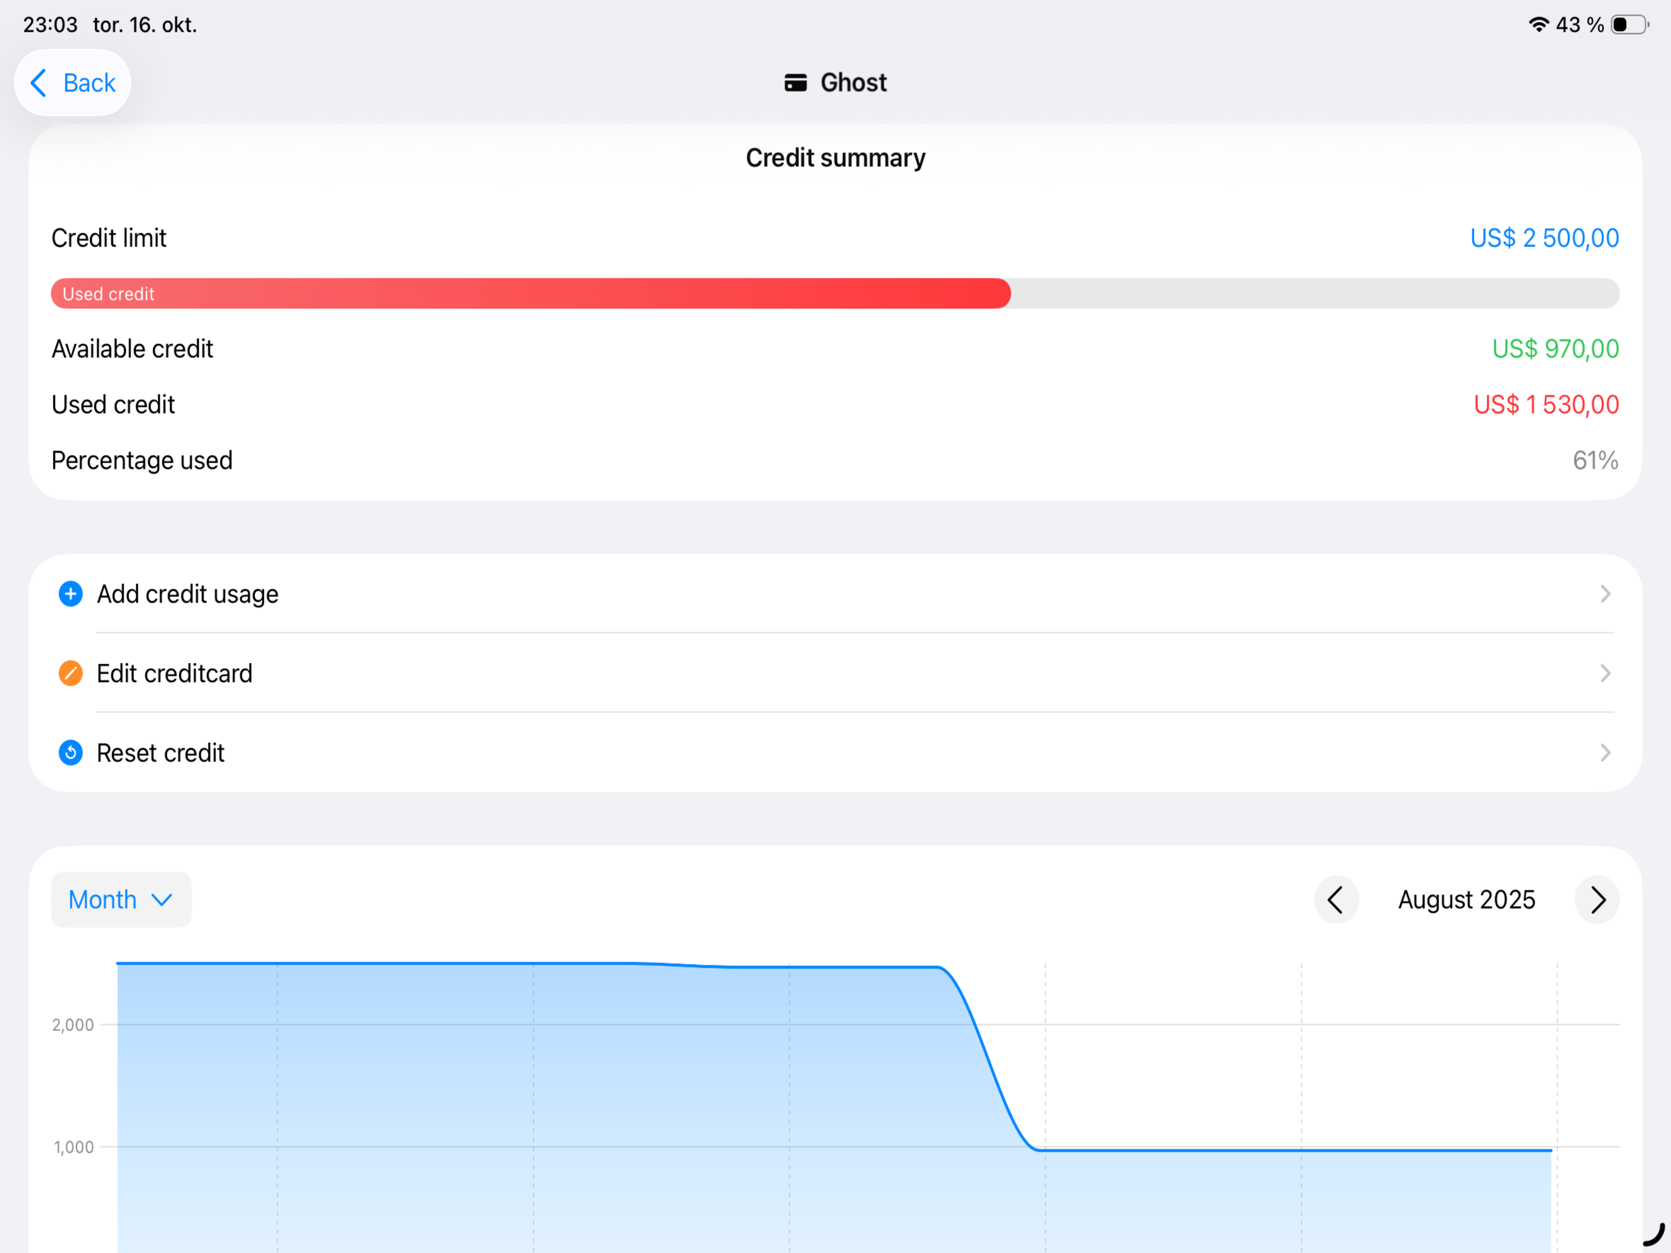Tap the Wi-Fi icon in the status bar
This screenshot has height=1253, width=1671.
point(1538,24)
